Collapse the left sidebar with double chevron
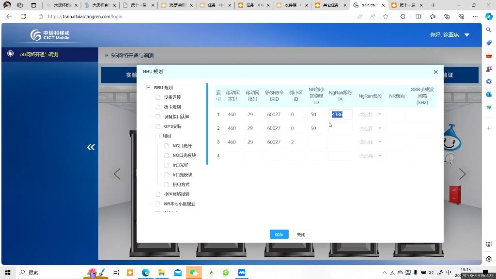The width and height of the screenshot is (496, 279). pyautogui.click(x=91, y=147)
